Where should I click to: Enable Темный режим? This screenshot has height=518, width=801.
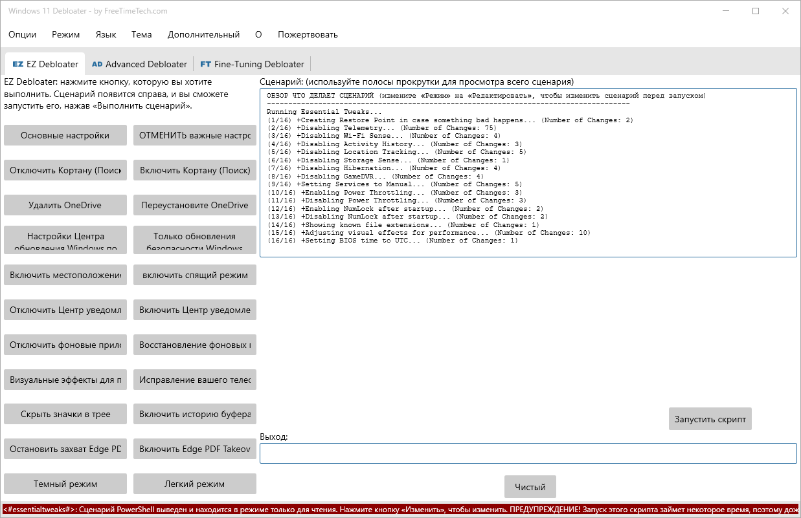[65, 483]
